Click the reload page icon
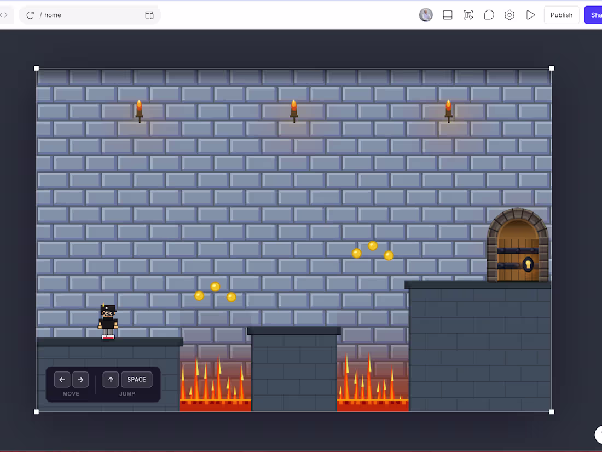Viewport: 602px width, 452px height. coord(30,15)
